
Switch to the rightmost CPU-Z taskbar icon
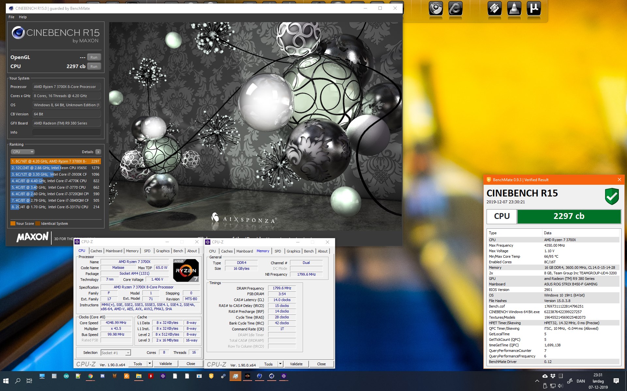[284, 376]
